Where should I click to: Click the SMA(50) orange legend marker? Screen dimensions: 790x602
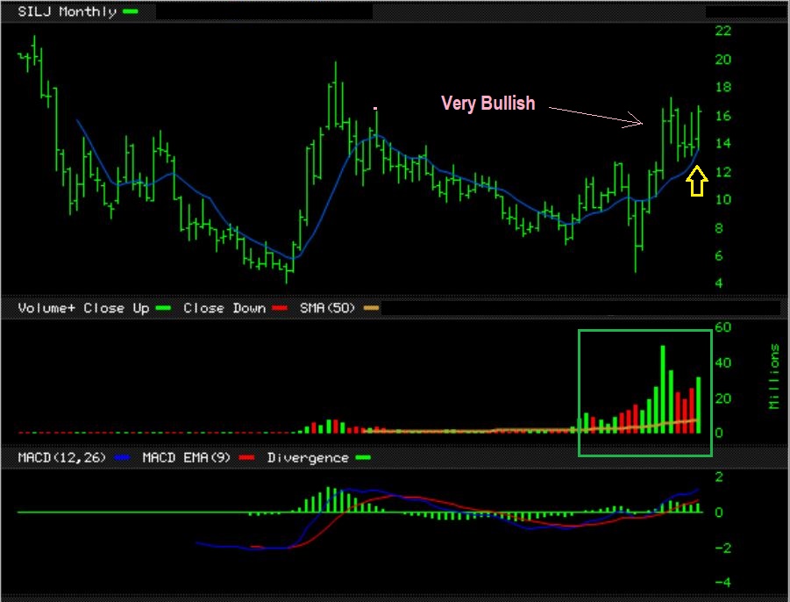click(372, 308)
